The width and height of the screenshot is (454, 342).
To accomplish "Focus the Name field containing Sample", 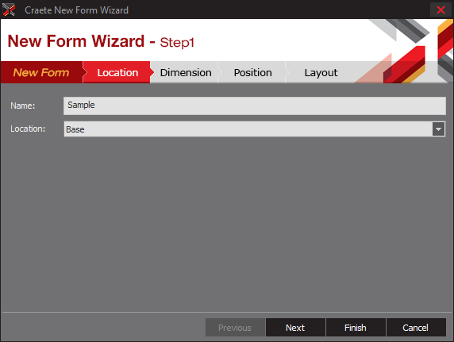I will pos(255,106).
